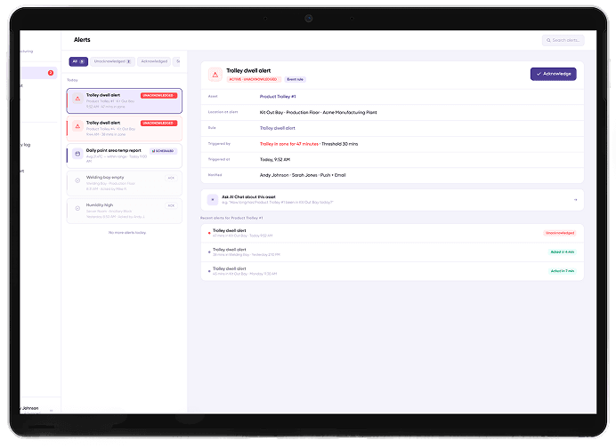Click the Event rule tag
The image size is (616, 448).
[295, 79]
